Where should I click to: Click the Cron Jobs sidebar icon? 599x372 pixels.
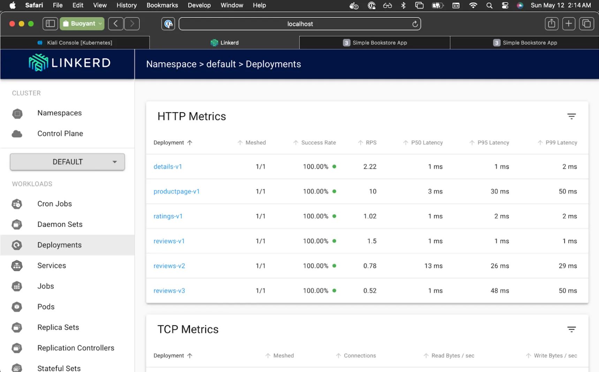tap(17, 204)
